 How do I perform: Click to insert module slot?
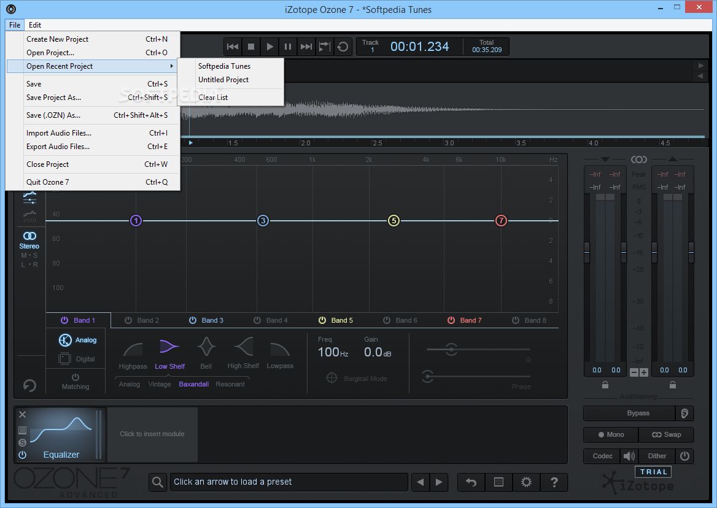pos(152,434)
